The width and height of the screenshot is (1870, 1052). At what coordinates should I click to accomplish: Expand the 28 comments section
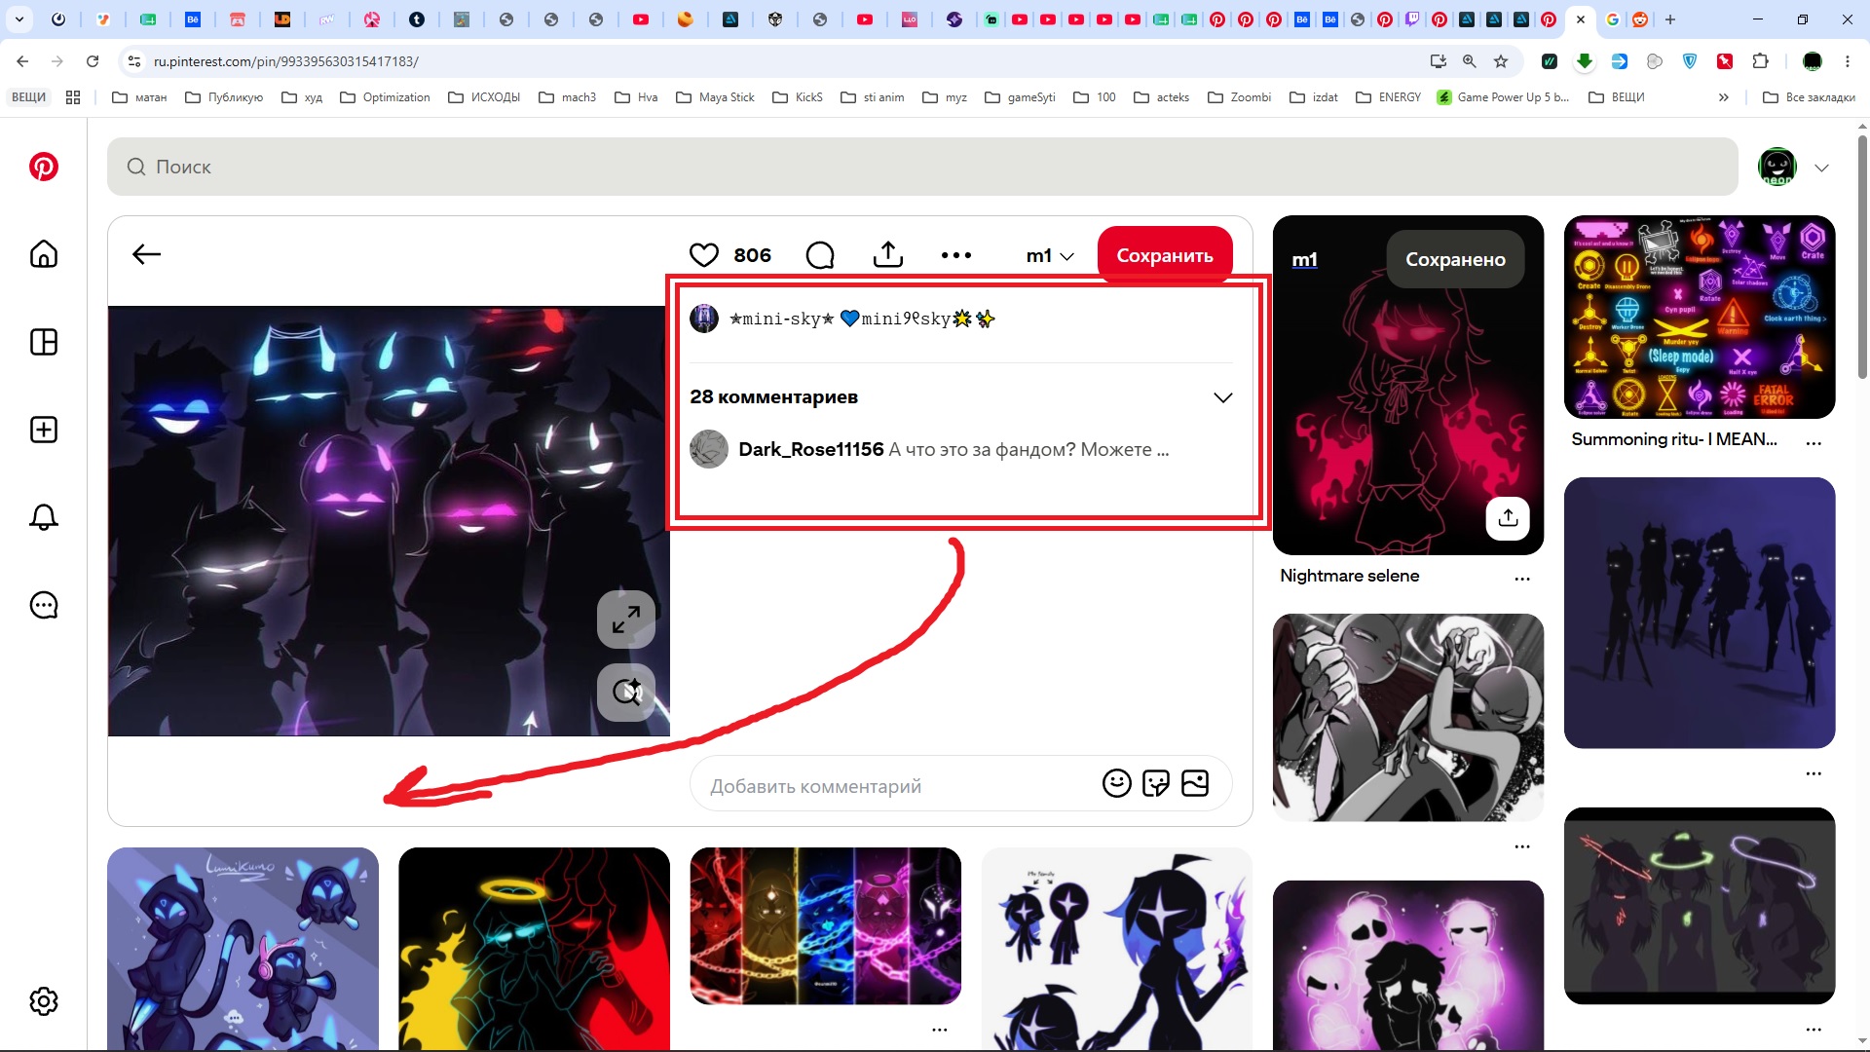click(x=1223, y=397)
